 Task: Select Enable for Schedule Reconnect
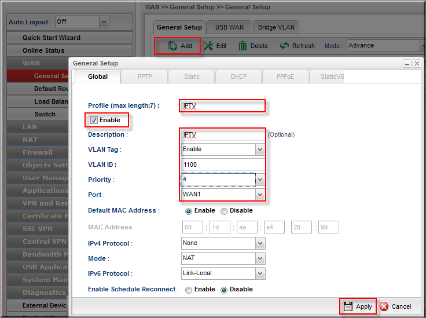coord(189,290)
